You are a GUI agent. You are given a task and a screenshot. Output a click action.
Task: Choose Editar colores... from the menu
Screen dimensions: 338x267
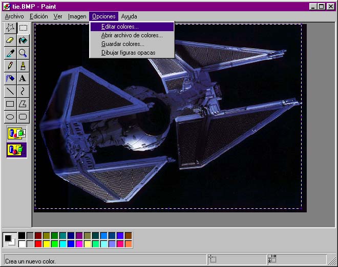tap(132, 27)
